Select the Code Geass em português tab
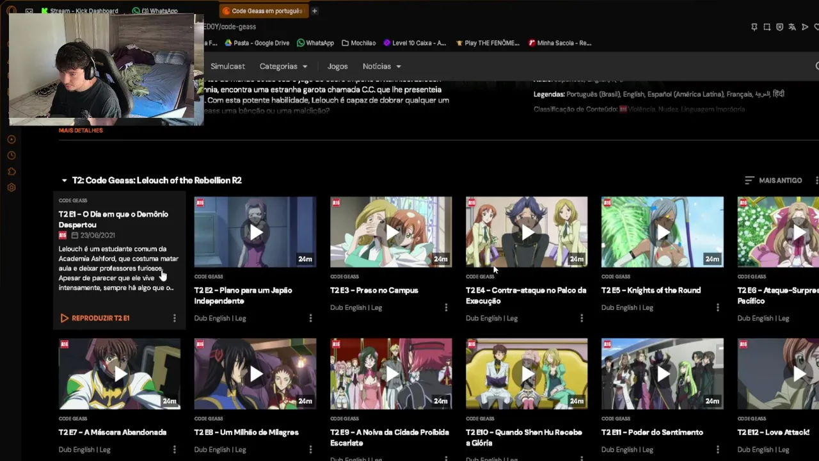This screenshot has width=819, height=461. coord(262,11)
